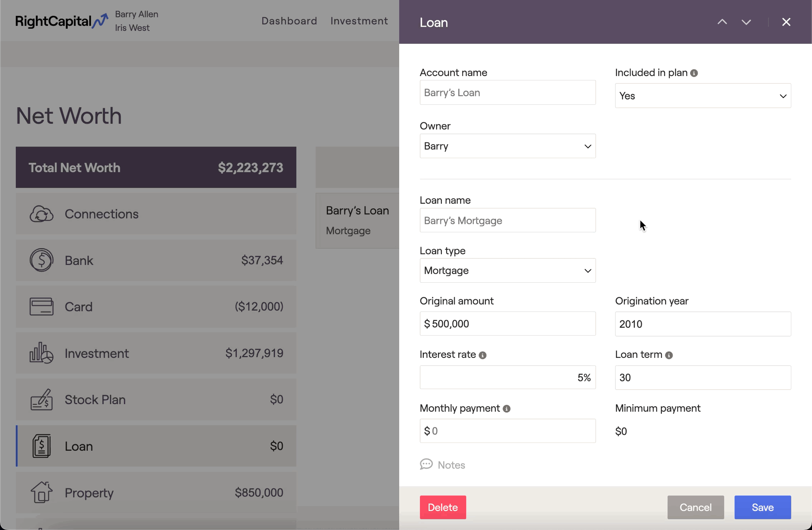The image size is (812, 530).
Task: Click the $1,297,919 Investment value
Action: click(254, 353)
